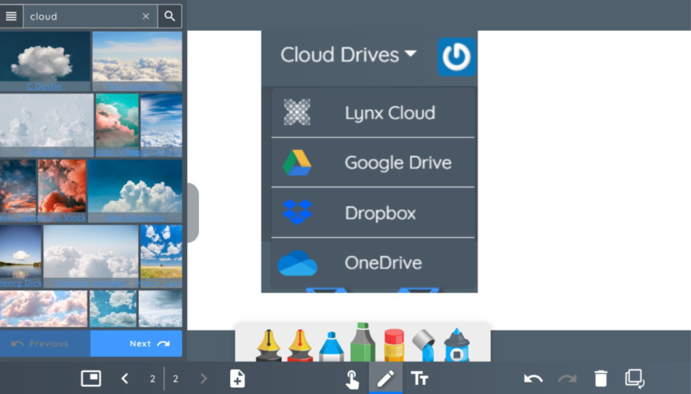Screen dimensions: 691x394
Task: Choose Dropbox from the drives list
Action: [373, 212]
